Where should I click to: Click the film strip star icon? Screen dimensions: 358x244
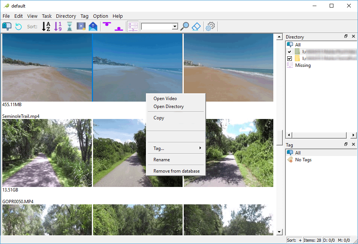[81, 26]
